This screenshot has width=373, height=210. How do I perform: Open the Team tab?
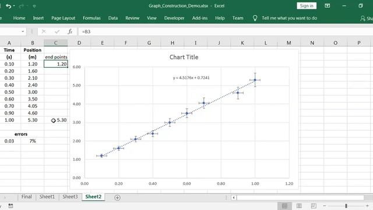coord(238,18)
